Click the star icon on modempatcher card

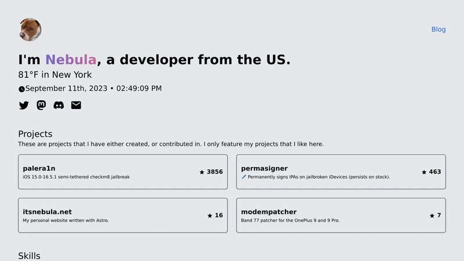[x=432, y=215]
